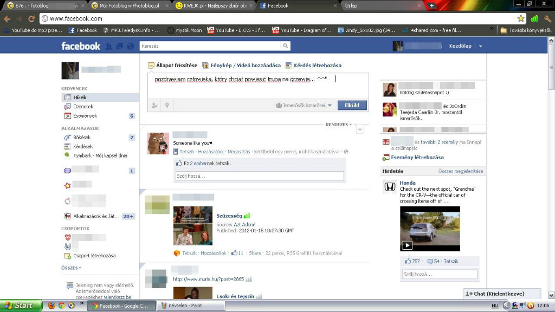
Task: Open the Chat (Kijelentkezve) bar
Action: pyautogui.click(x=502, y=294)
